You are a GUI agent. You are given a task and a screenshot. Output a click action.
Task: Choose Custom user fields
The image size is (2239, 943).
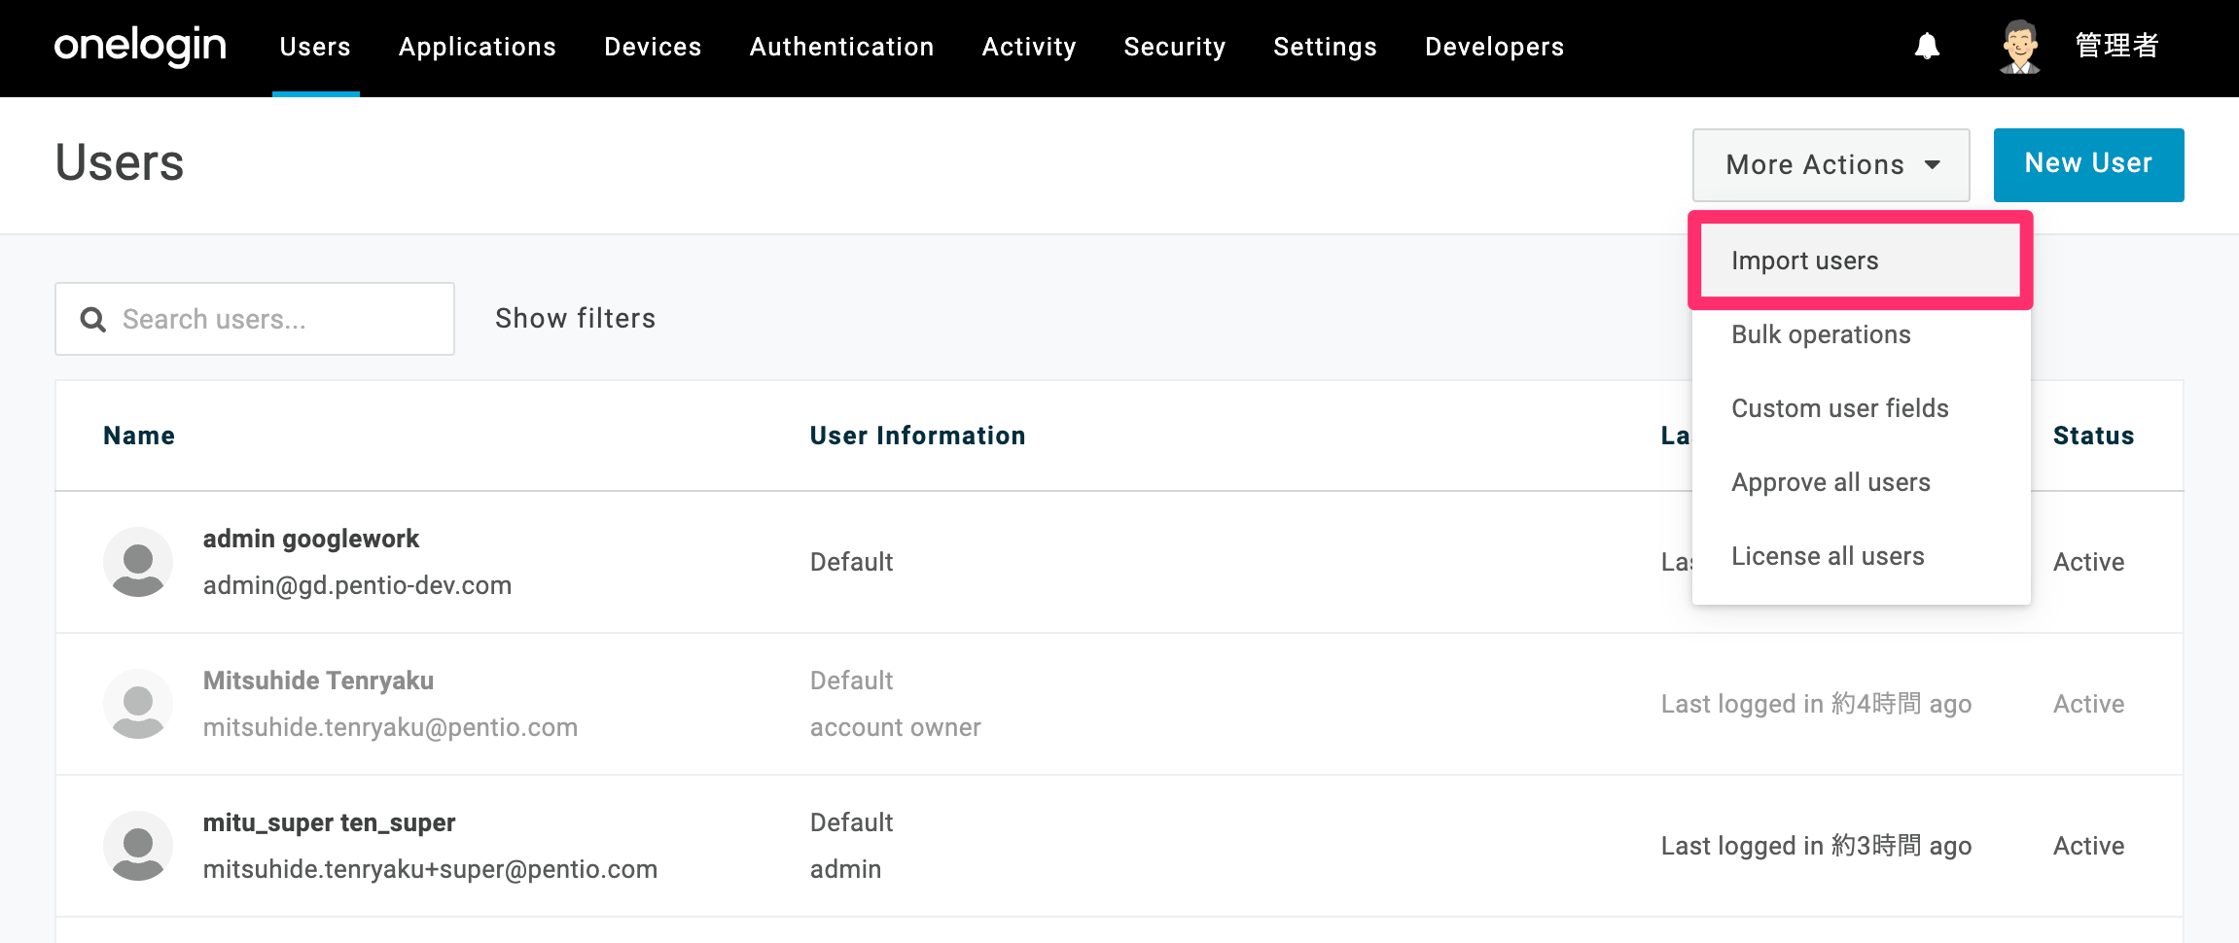(x=1860, y=408)
